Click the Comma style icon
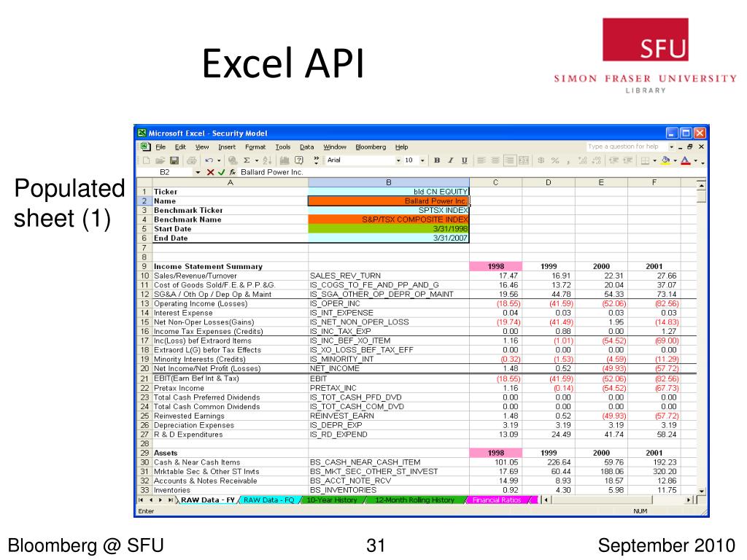 pos(568,161)
